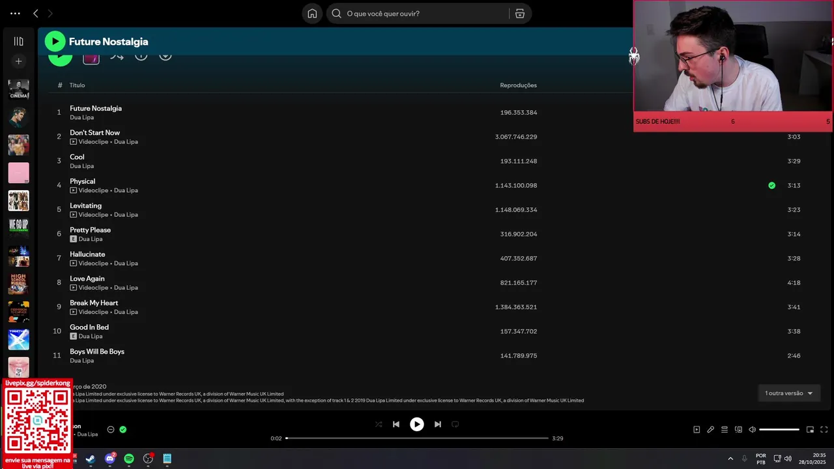Open the mini player
The width and height of the screenshot is (834, 469).
tap(810, 430)
